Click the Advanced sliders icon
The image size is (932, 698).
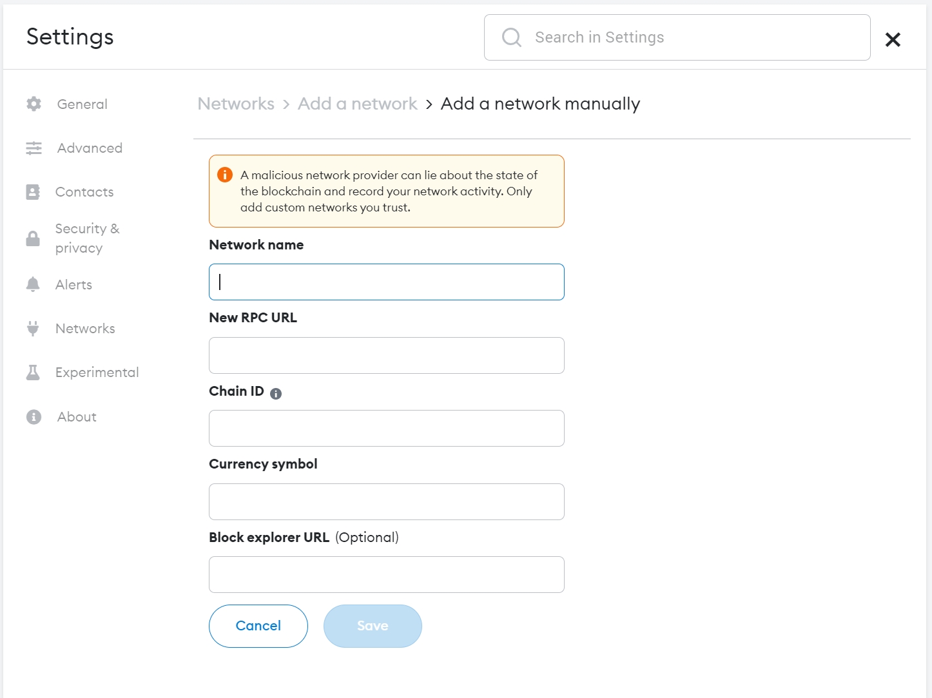pyautogui.click(x=34, y=148)
